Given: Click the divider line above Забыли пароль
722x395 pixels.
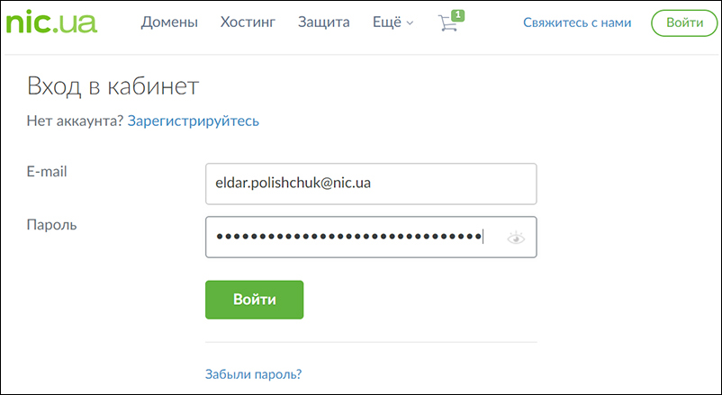Looking at the screenshot, I should pos(371,342).
